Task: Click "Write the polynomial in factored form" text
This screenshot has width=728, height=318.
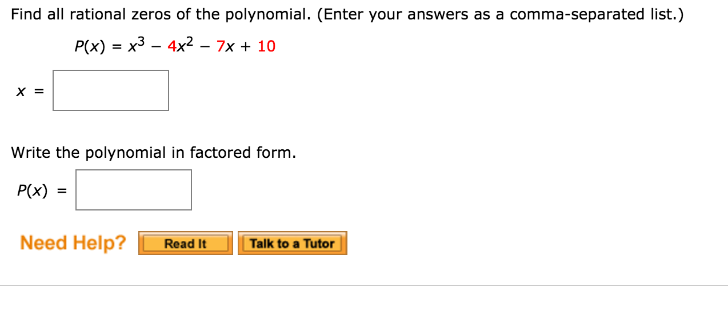Action: [153, 153]
